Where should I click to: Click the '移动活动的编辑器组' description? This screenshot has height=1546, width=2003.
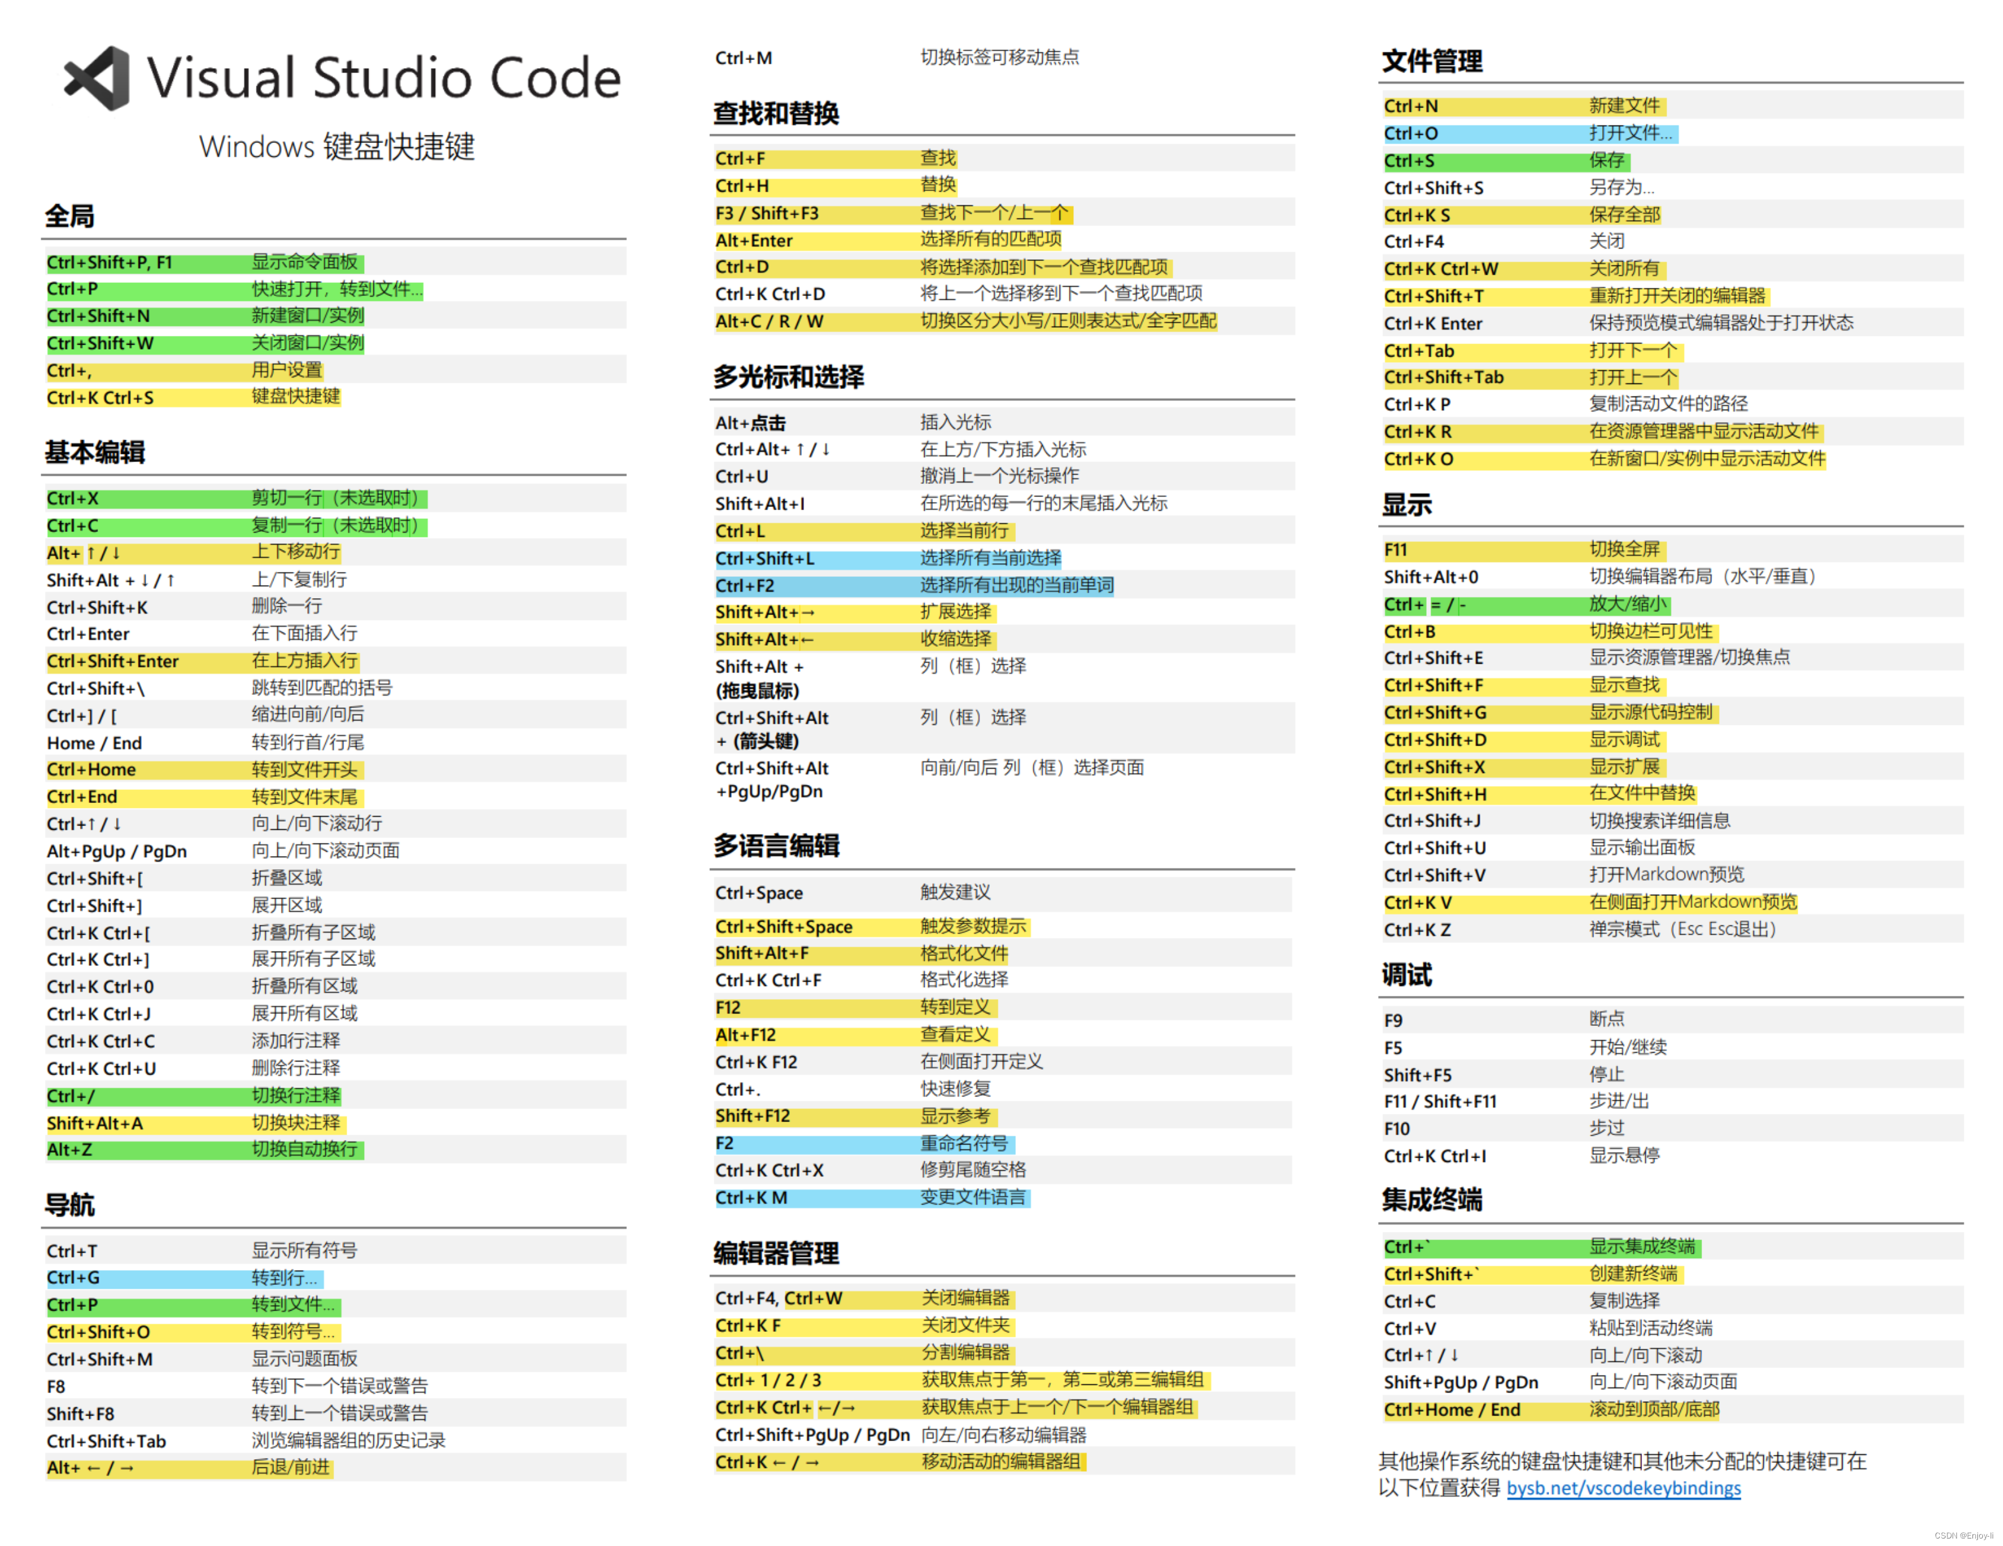coord(1001,1462)
